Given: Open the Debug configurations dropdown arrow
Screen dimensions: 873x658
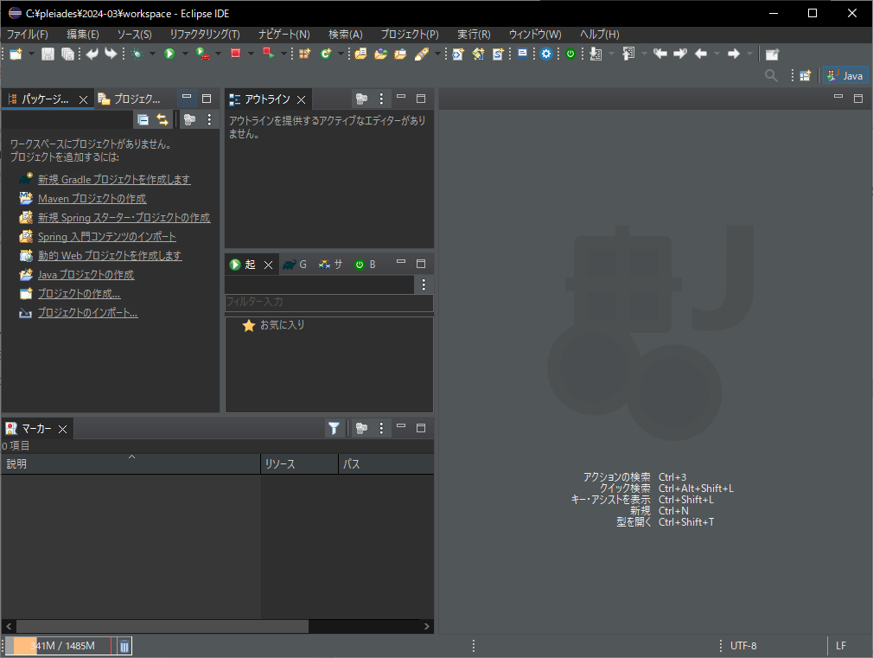Looking at the screenshot, I should coord(152,54).
